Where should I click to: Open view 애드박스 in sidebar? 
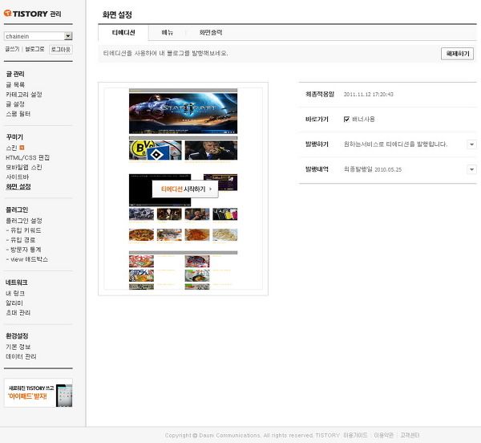[27, 259]
